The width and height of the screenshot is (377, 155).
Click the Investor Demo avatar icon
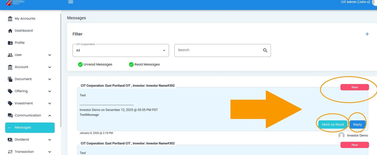(x=341, y=135)
